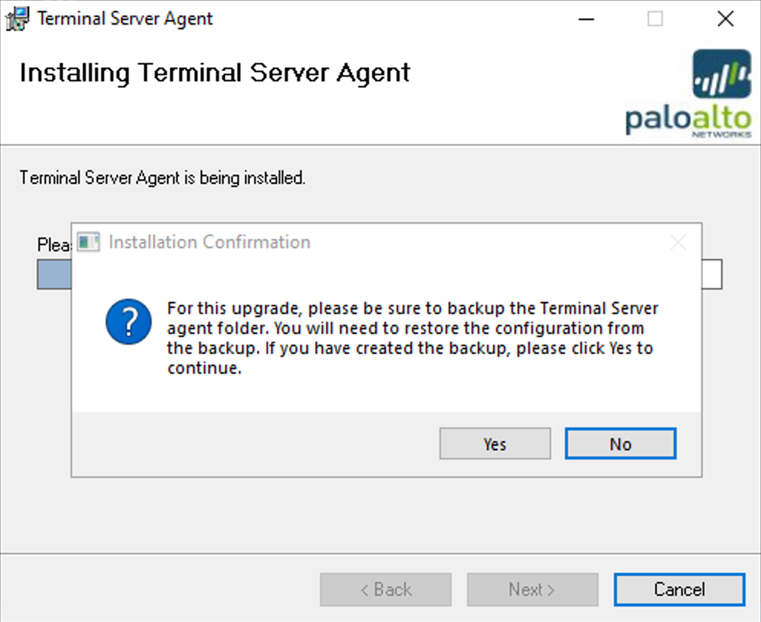Click the "Terminal Server Agent is being installed" text
The width and height of the screenshot is (761, 622).
click(162, 178)
